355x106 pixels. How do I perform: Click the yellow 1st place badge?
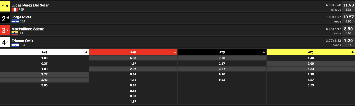click(5, 6)
